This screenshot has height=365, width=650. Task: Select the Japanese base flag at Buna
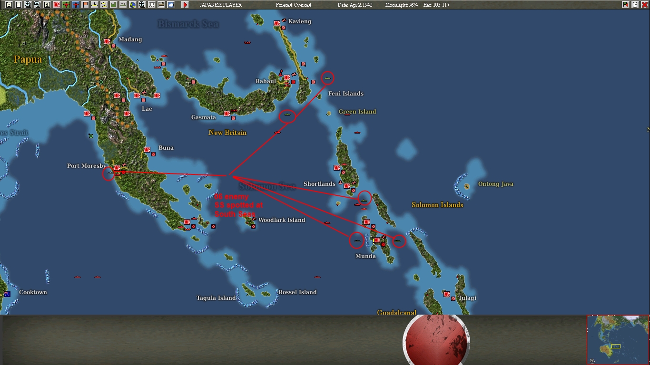tap(148, 150)
